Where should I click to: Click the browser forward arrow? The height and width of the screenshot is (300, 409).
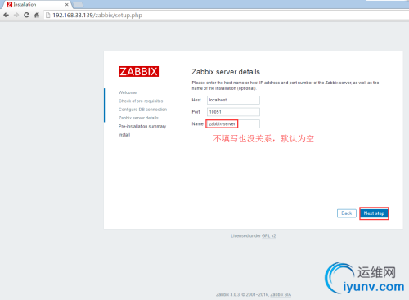[16, 15]
